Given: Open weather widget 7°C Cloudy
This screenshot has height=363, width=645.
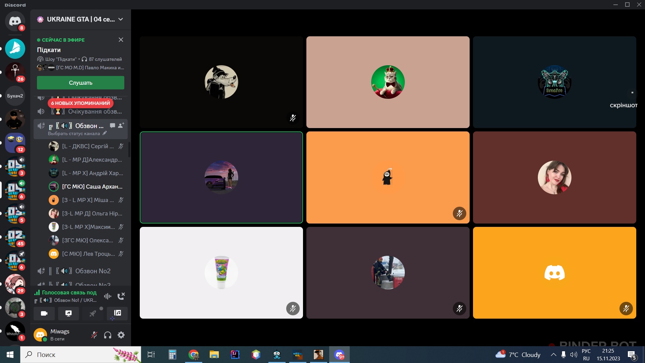Looking at the screenshot, I should point(518,355).
